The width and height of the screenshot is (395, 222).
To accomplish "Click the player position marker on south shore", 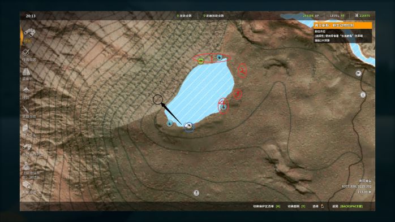I will pyautogui.click(x=188, y=126).
